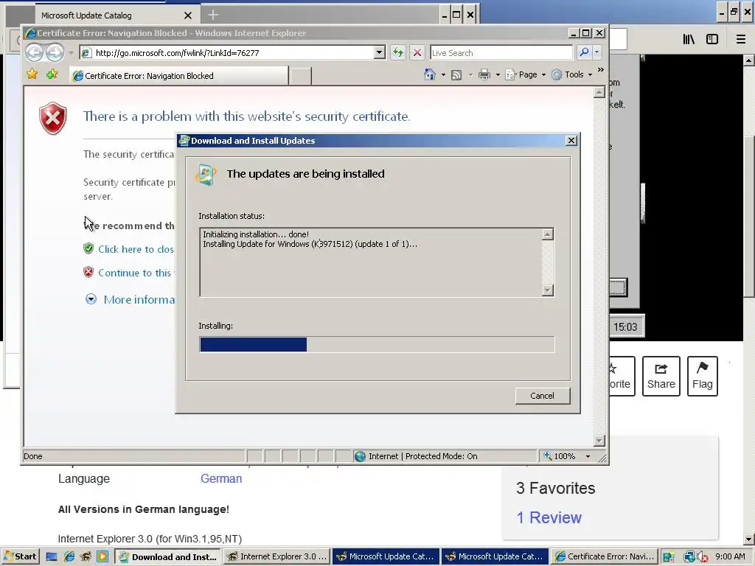Click the Live Search input box
Screen dimensions: 755x566
[501, 52]
